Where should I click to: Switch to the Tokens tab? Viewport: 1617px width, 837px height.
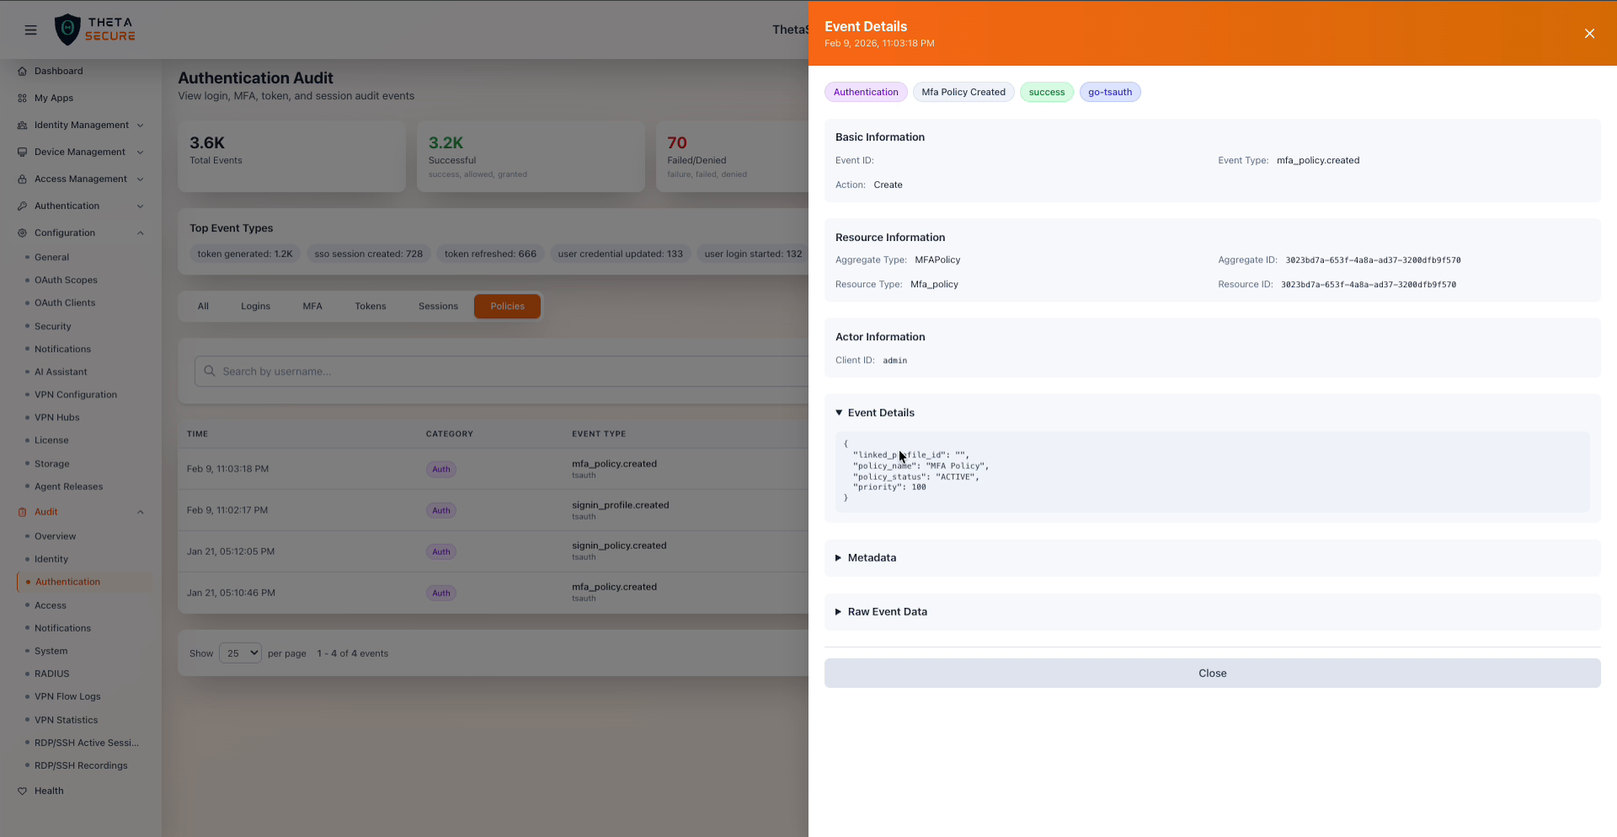[x=370, y=307]
